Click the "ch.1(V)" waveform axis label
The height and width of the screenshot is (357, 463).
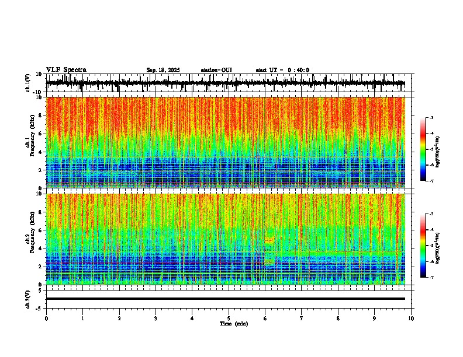(x=28, y=83)
